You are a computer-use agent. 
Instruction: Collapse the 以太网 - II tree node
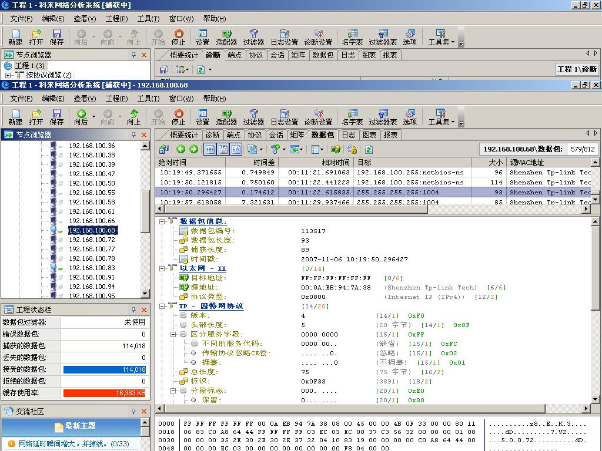[162, 268]
